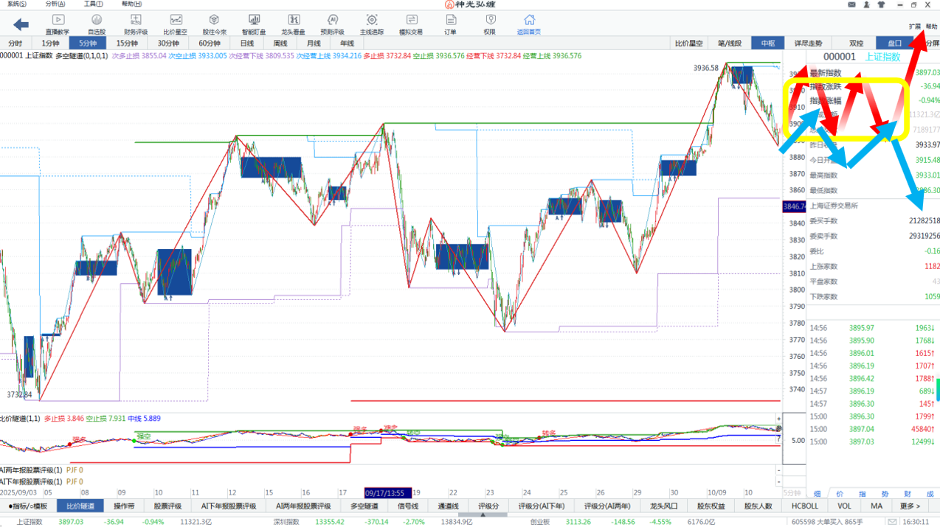Select the 15分钟 timeframe tab

[x=127, y=43]
